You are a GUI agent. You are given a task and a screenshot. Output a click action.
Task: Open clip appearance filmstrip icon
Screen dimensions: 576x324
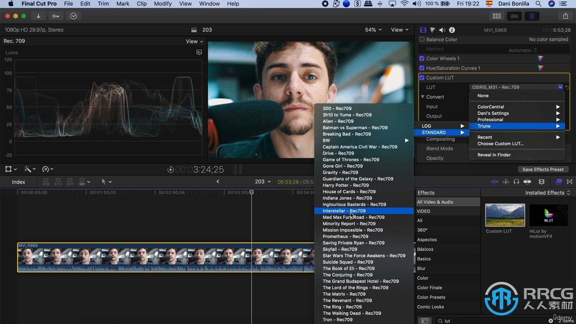(x=541, y=182)
